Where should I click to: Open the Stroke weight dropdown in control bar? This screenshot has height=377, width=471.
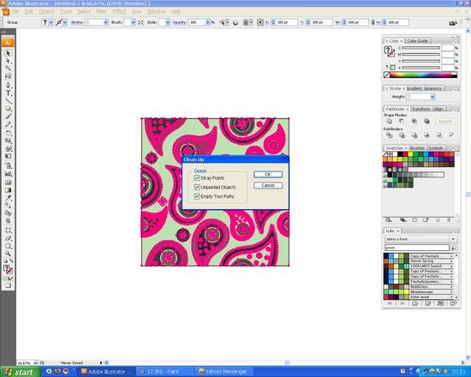pos(105,22)
